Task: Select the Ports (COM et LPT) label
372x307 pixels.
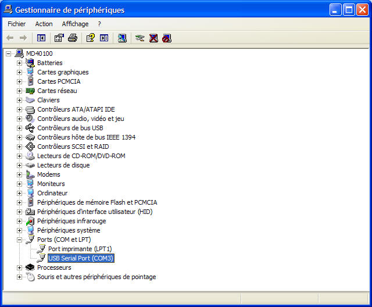Action: point(64,240)
